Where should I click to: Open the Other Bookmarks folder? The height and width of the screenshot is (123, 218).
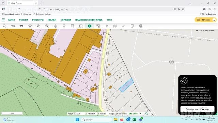tap(208, 14)
